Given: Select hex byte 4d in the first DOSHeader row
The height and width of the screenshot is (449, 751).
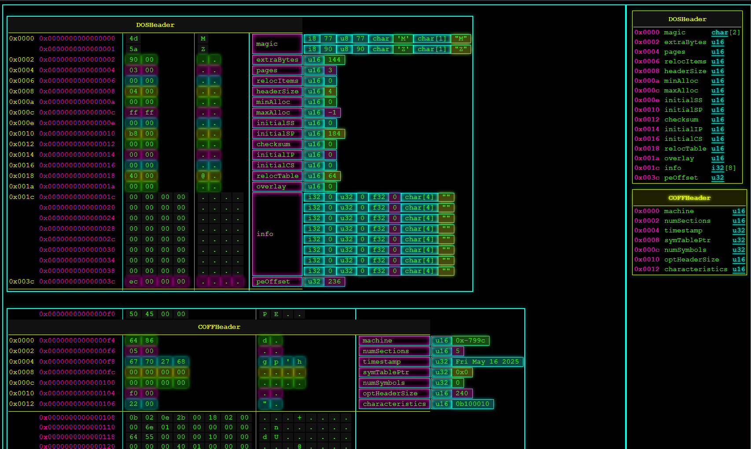Looking at the screenshot, I should coord(133,39).
